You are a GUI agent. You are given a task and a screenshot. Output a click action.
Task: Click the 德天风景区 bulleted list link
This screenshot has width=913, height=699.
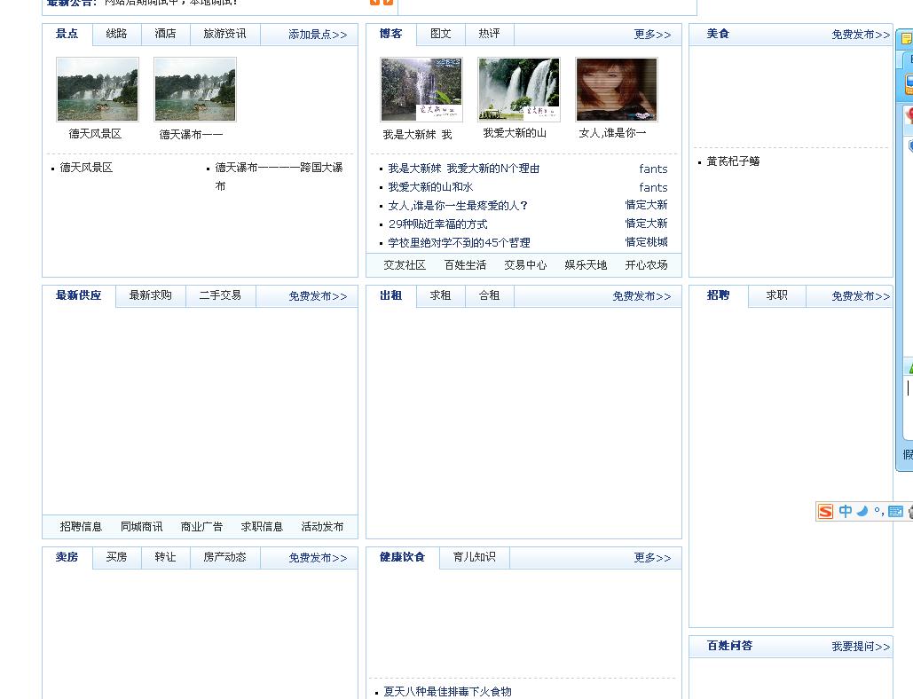coord(86,168)
